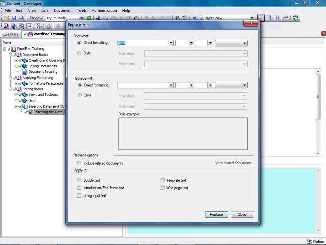Click the Open folder toolbar icon
Viewport: 326px width, 245px height.
coord(6,18)
